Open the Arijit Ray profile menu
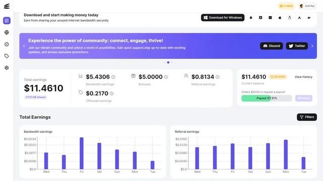This screenshot has width=323, height=181. pyautogui.click(x=307, y=6)
